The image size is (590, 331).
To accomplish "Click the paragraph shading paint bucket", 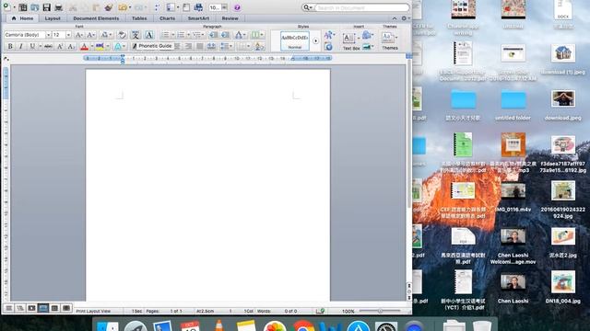I will point(259,46).
